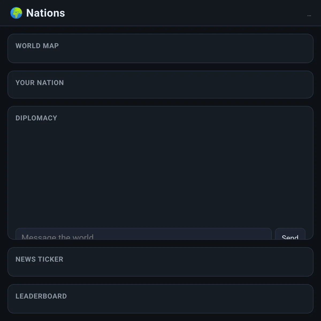Expand the World Map panel card
Screen dimensions: 321x321
pyautogui.click(x=160, y=48)
